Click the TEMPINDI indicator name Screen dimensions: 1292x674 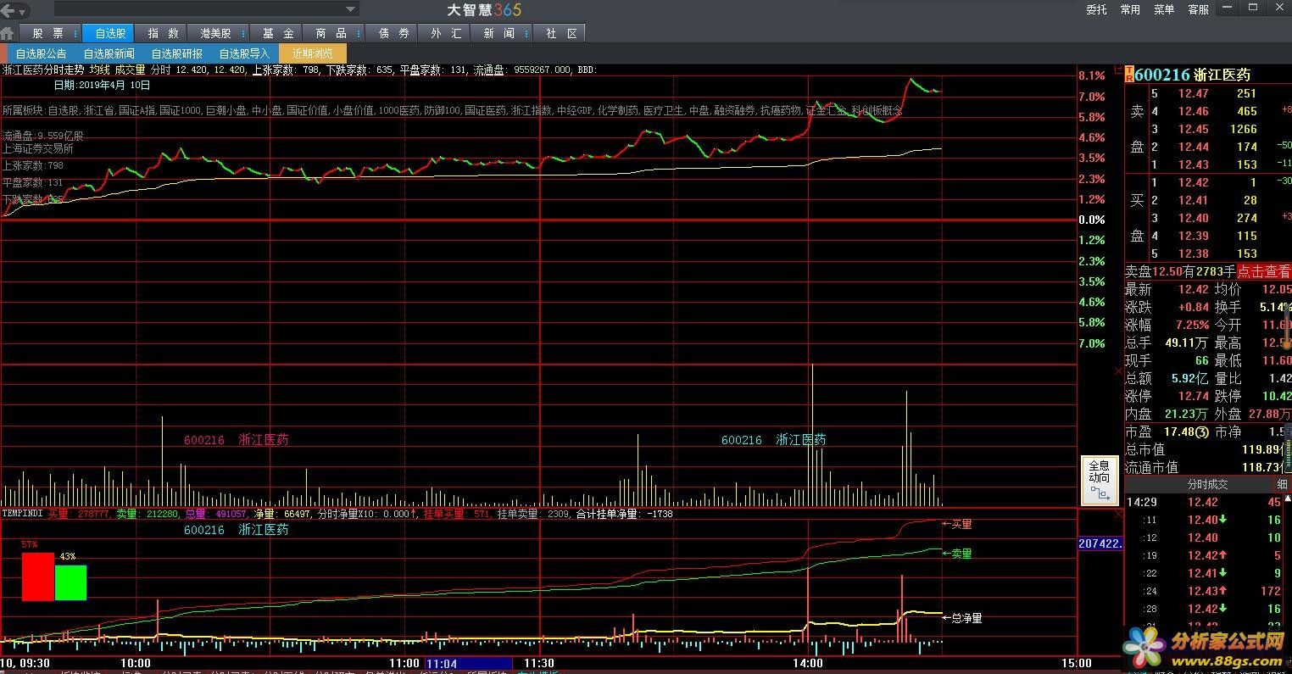click(22, 514)
